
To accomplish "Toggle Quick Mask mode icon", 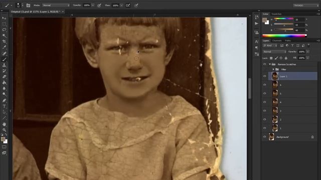I will point(4,147).
